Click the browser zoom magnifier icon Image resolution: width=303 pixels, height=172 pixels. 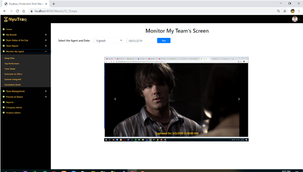278,11
